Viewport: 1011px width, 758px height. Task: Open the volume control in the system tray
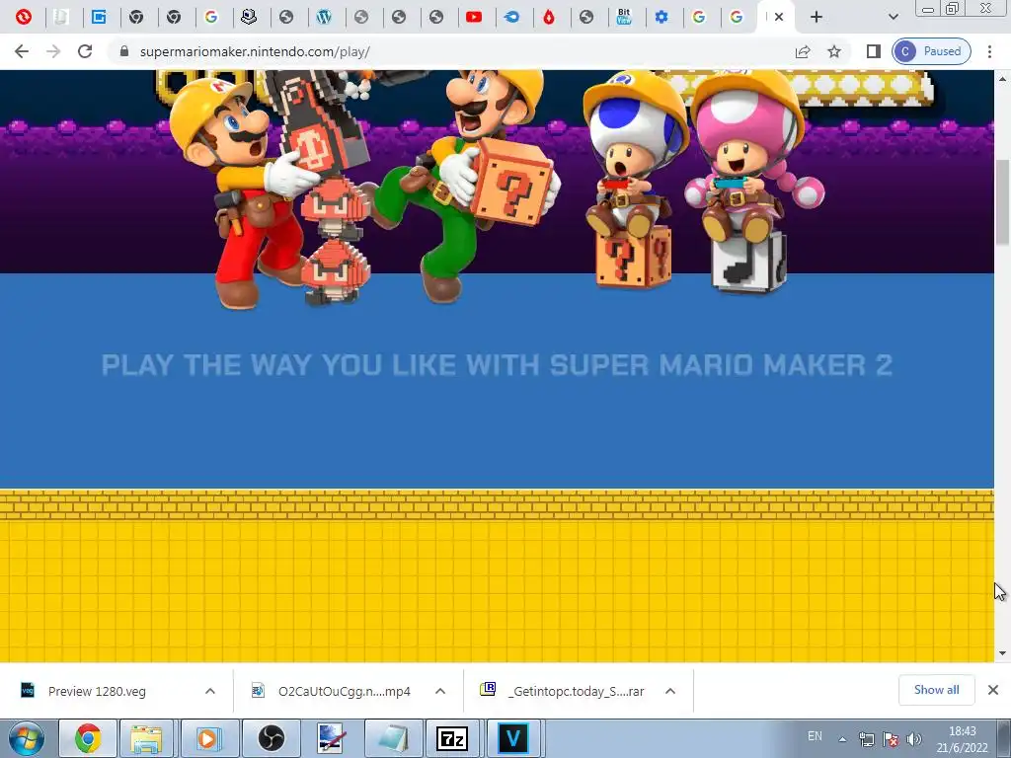coord(913,739)
